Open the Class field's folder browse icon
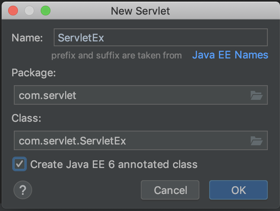The width and height of the screenshot is (280, 211). pos(256,141)
